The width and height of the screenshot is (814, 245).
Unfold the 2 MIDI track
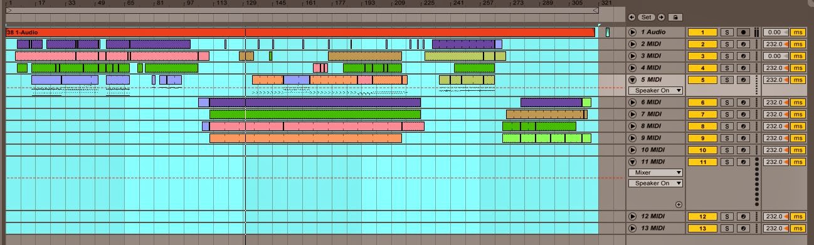pos(633,44)
